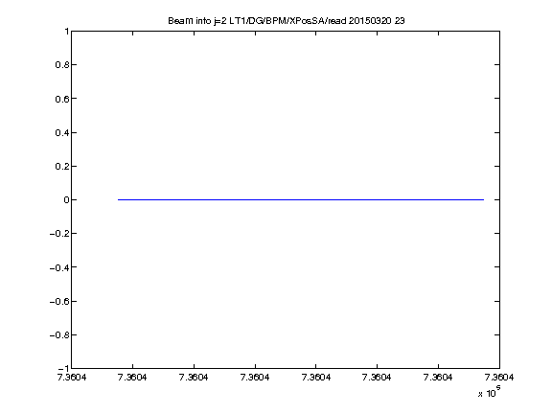Image resolution: width=552 pixels, height=414 pixels.
Task: Select the 0 tick label on y-axis
Action: point(66,200)
